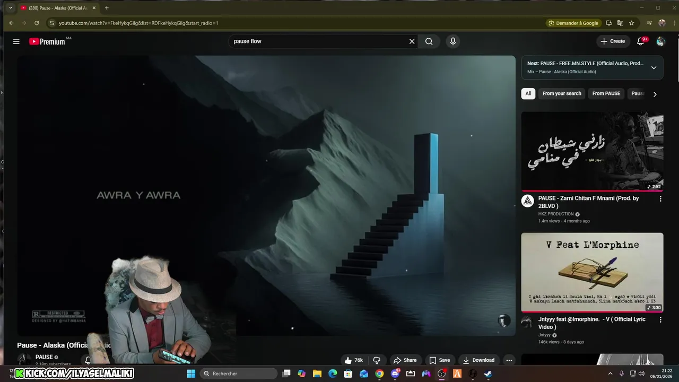
Task: Show more filter chips with right arrow
Action: pyautogui.click(x=655, y=94)
